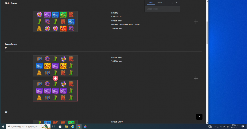Click the 'Bet Level : 10' text

[117, 17]
